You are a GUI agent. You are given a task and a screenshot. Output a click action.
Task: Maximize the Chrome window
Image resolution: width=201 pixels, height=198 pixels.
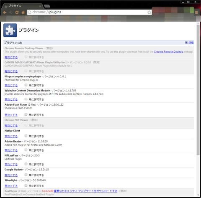tap(188, 2)
